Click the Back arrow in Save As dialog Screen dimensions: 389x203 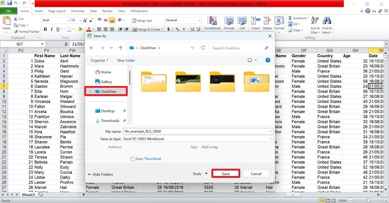tap(92, 48)
